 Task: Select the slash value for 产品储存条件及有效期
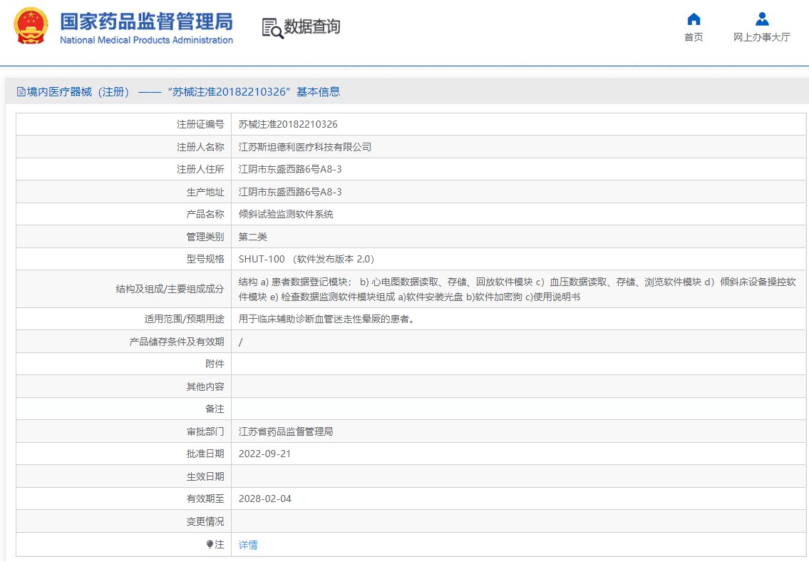coord(240,342)
